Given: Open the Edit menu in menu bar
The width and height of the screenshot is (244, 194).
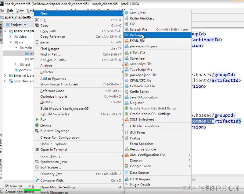Looking at the screenshot, I should click(10, 11).
